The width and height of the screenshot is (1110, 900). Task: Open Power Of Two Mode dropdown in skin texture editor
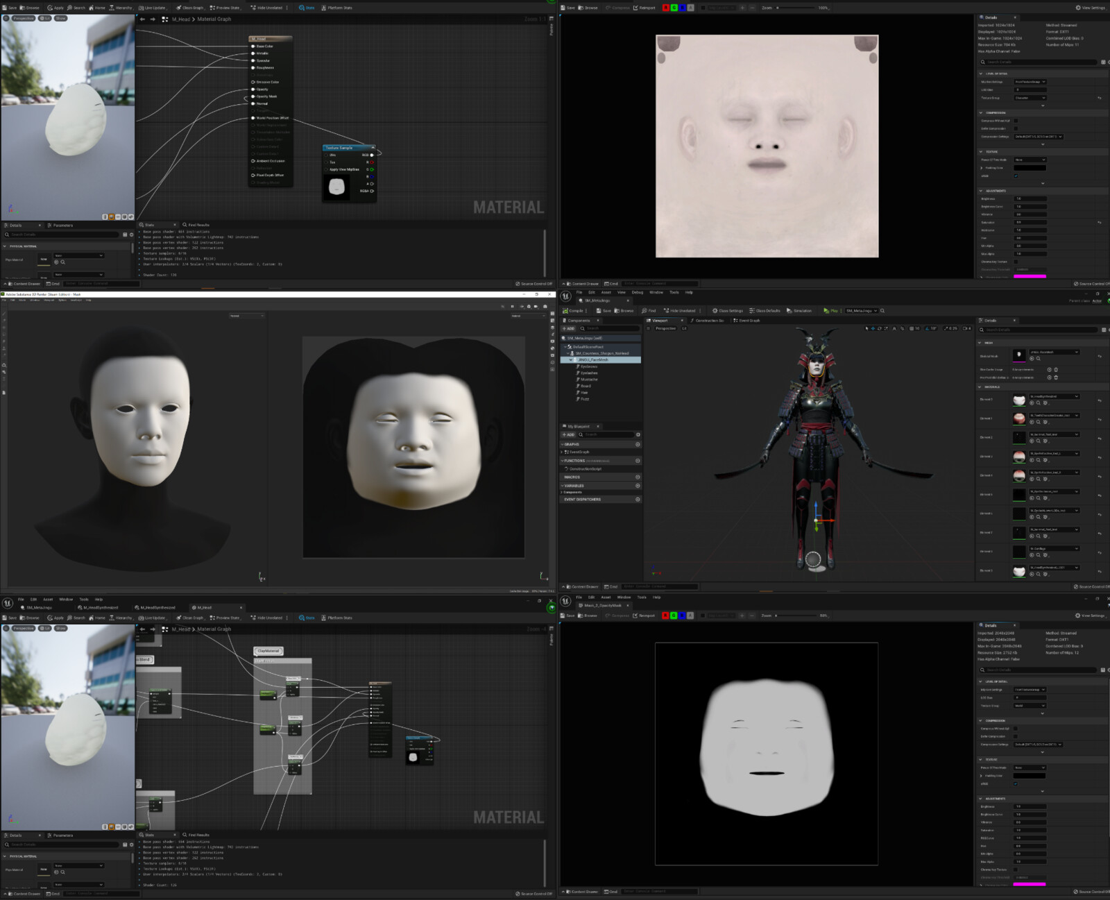coord(1030,160)
